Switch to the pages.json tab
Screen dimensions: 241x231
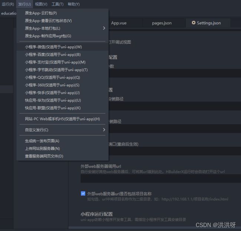pyautogui.click(x=162, y=23)
